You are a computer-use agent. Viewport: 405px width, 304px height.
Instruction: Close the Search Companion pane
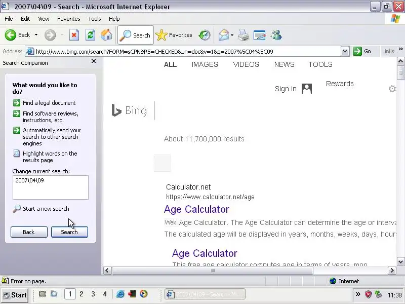coord(94,61)
